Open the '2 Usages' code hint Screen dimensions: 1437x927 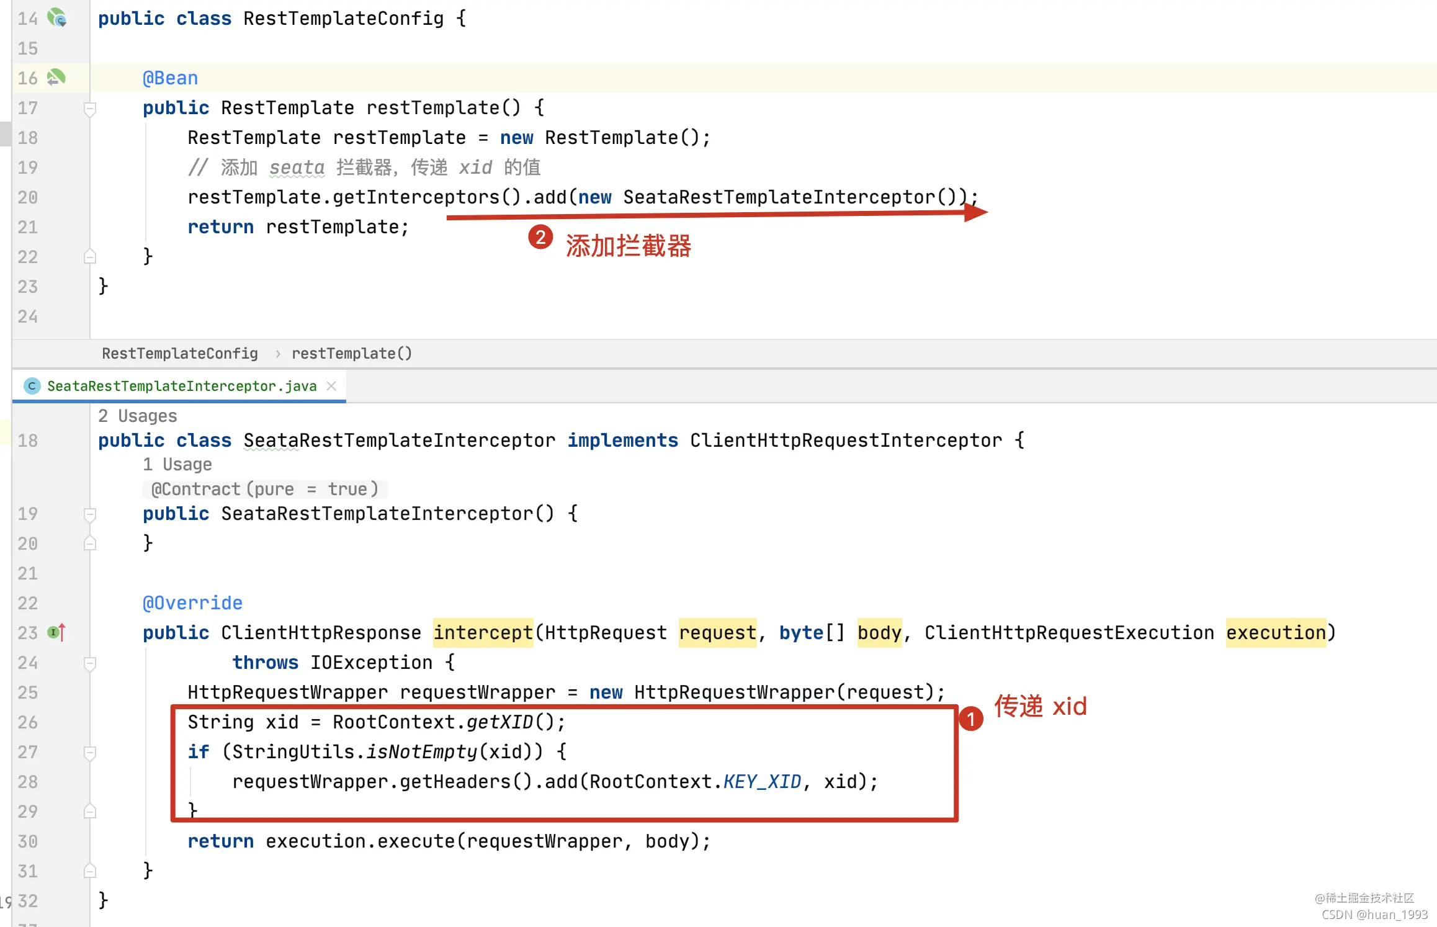[x=138, y=416]
